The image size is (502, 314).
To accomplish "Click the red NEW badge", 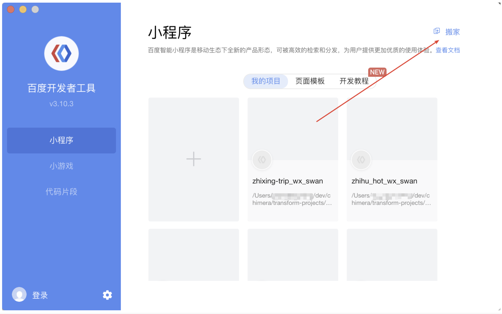I will [377, 72].
